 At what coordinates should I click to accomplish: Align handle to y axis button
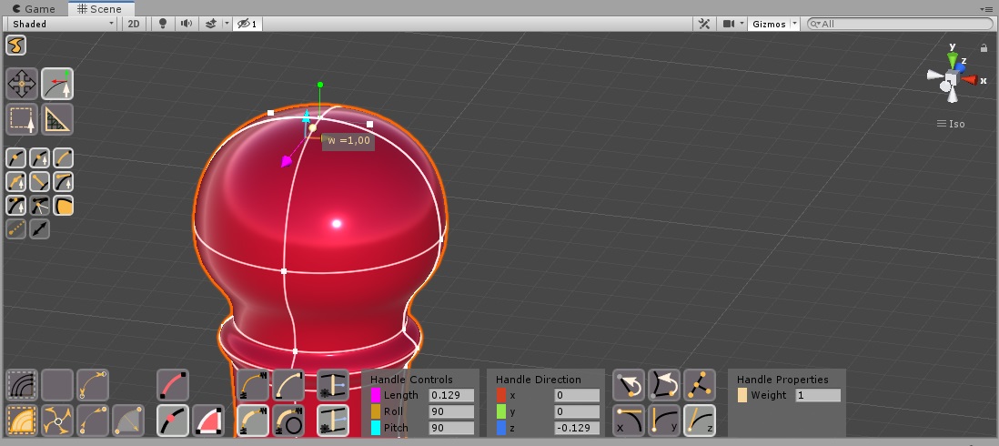click(x=664, y=421)
